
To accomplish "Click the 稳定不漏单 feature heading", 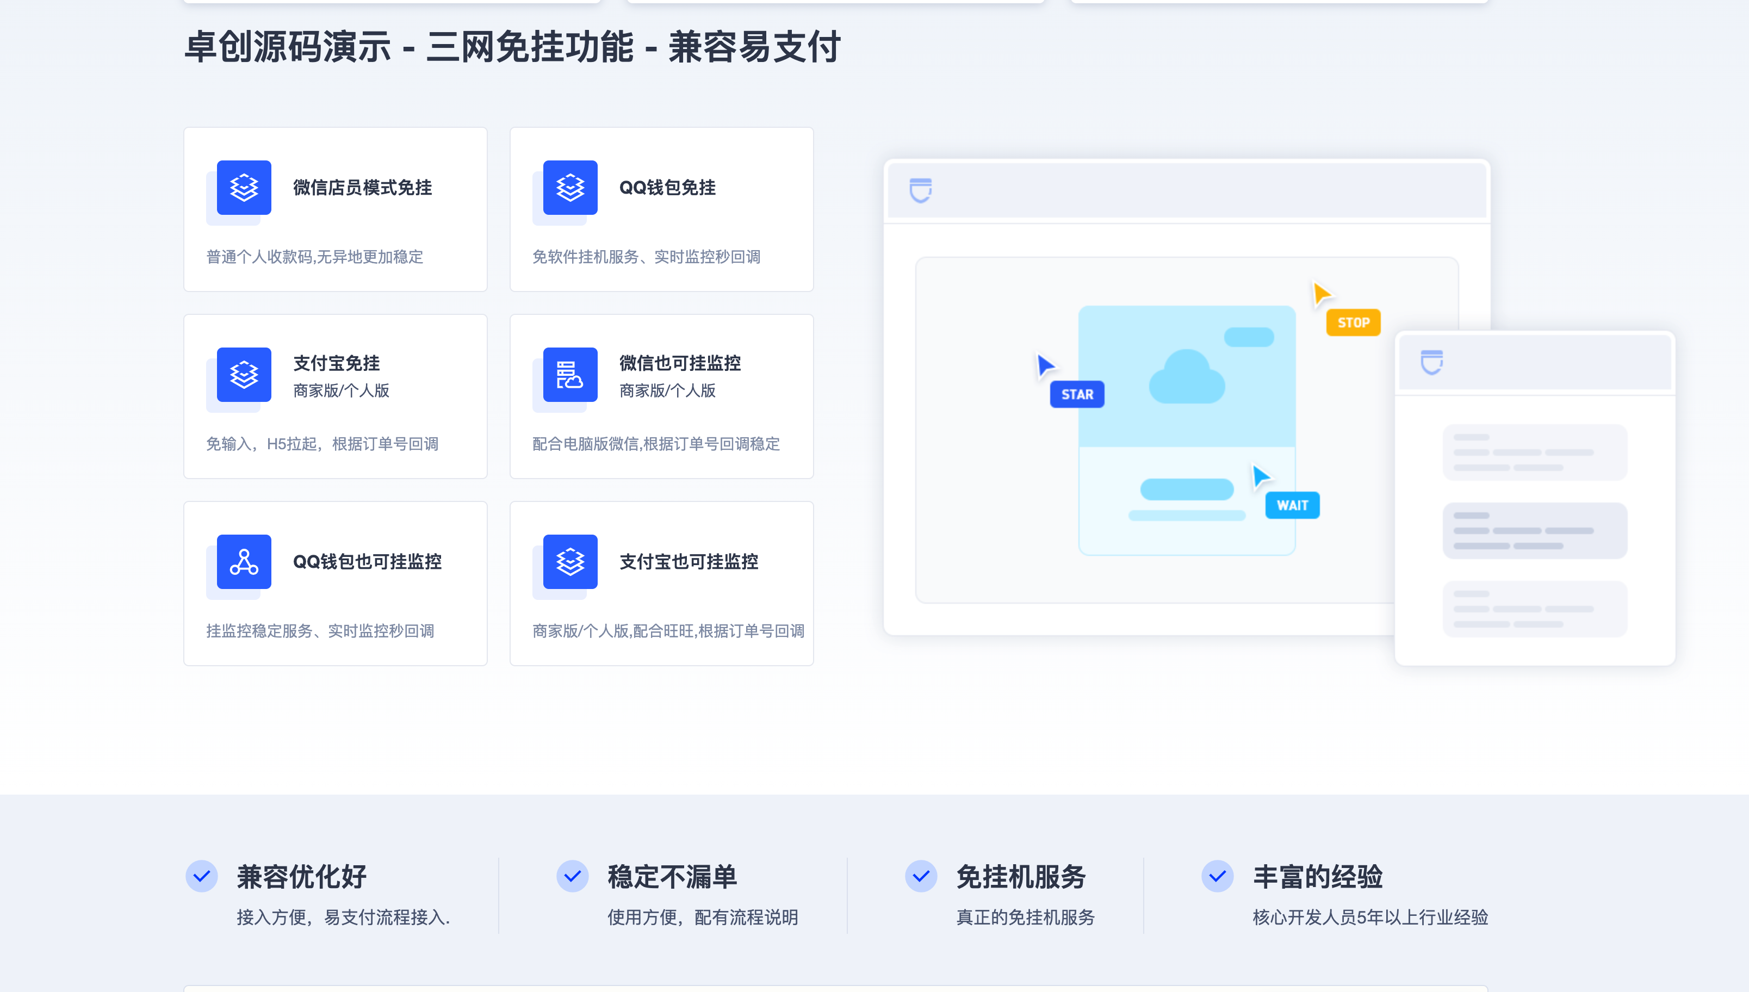I will [672, 876].
